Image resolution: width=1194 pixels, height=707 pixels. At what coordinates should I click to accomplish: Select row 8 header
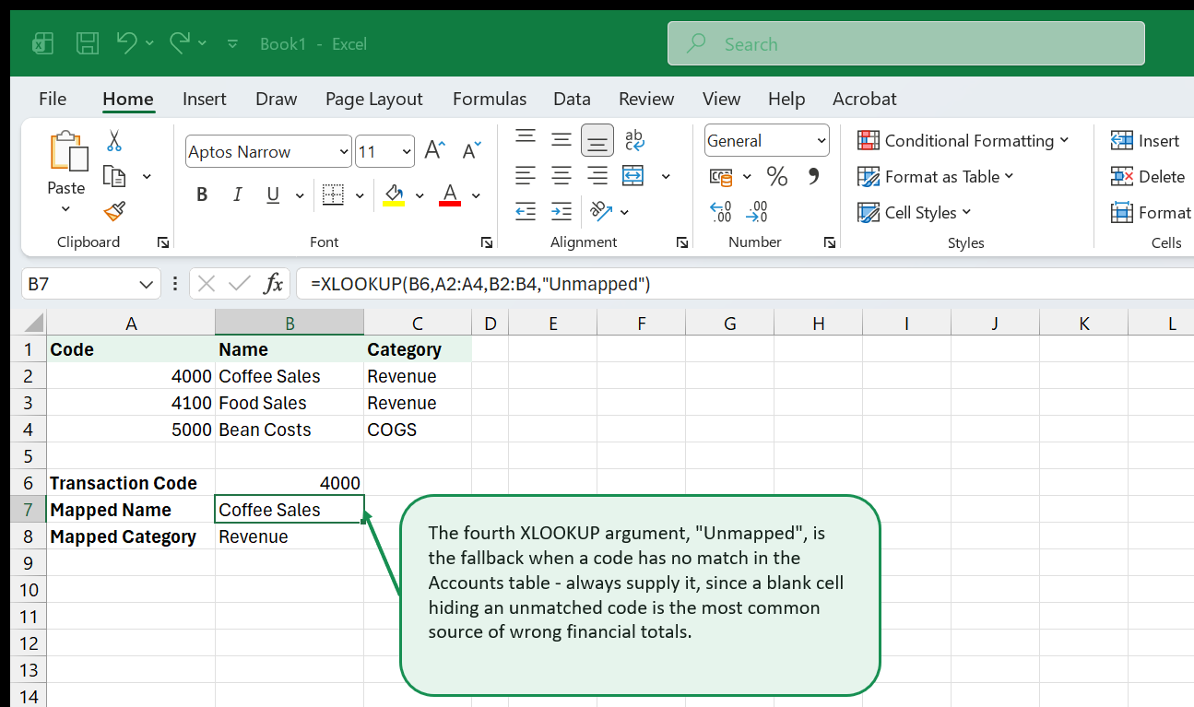tap(28, 536)
